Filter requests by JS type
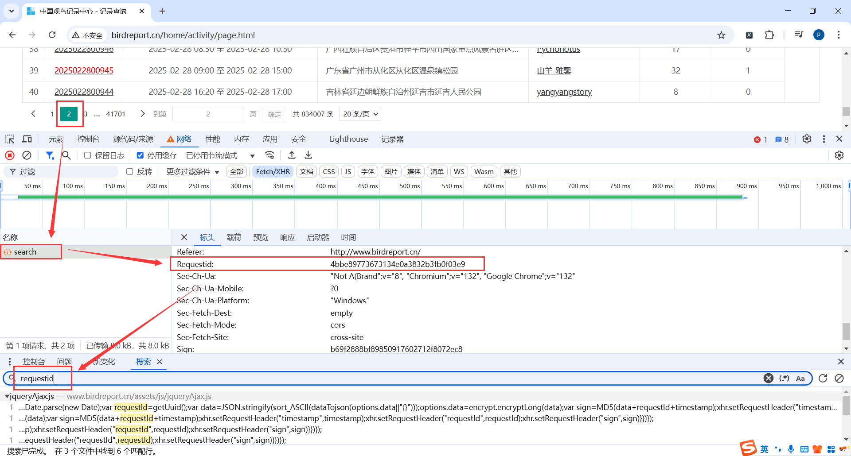851x456 pixels. tap(348, 172)
